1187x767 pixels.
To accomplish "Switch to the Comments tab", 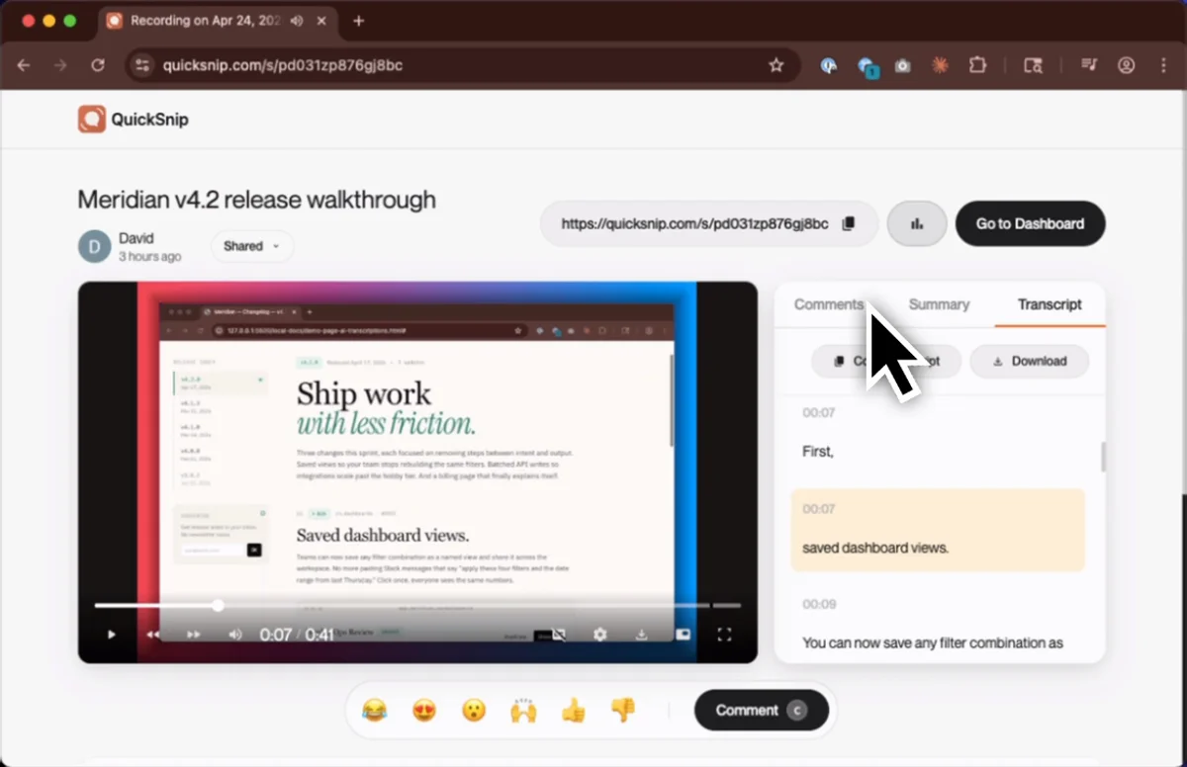I will click(x=829, y=304).
